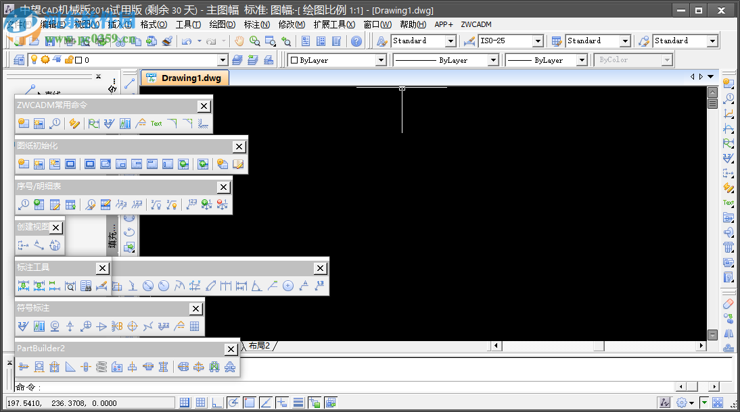Open the text style Standard dropdown

click(450, 41)
